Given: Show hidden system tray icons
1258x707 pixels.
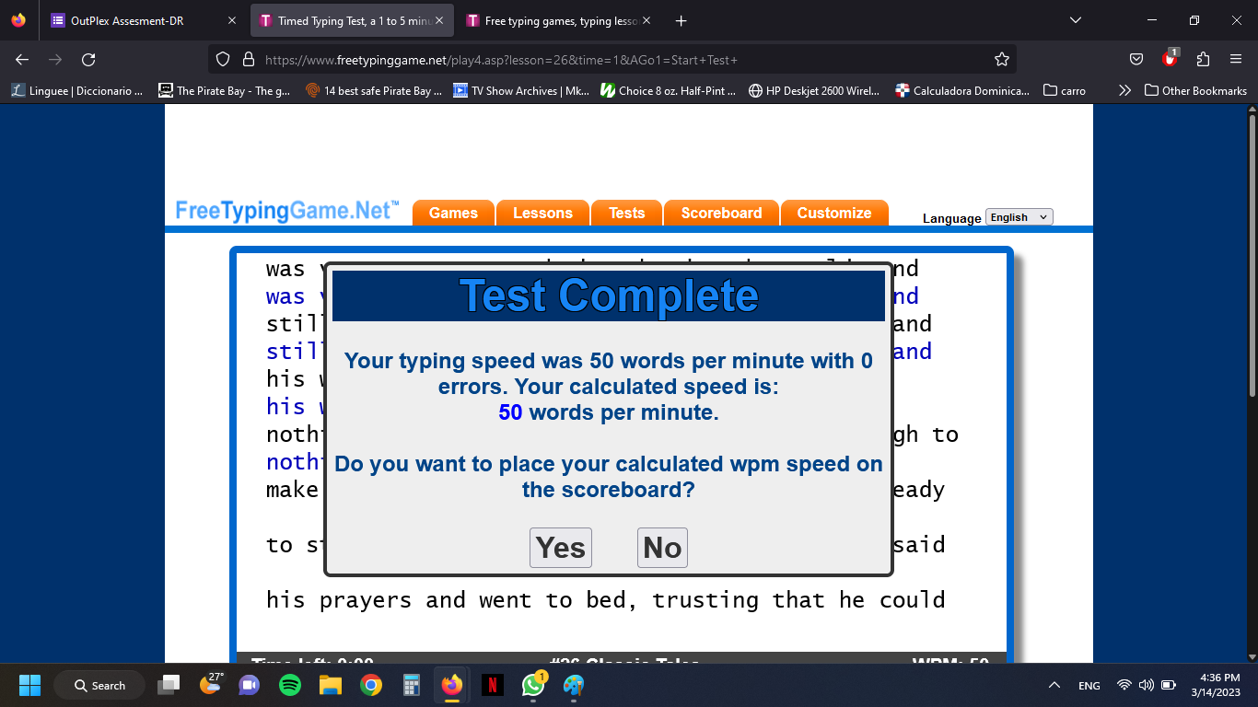Looking at the screenshot, I should click(x=1054, y=685).
